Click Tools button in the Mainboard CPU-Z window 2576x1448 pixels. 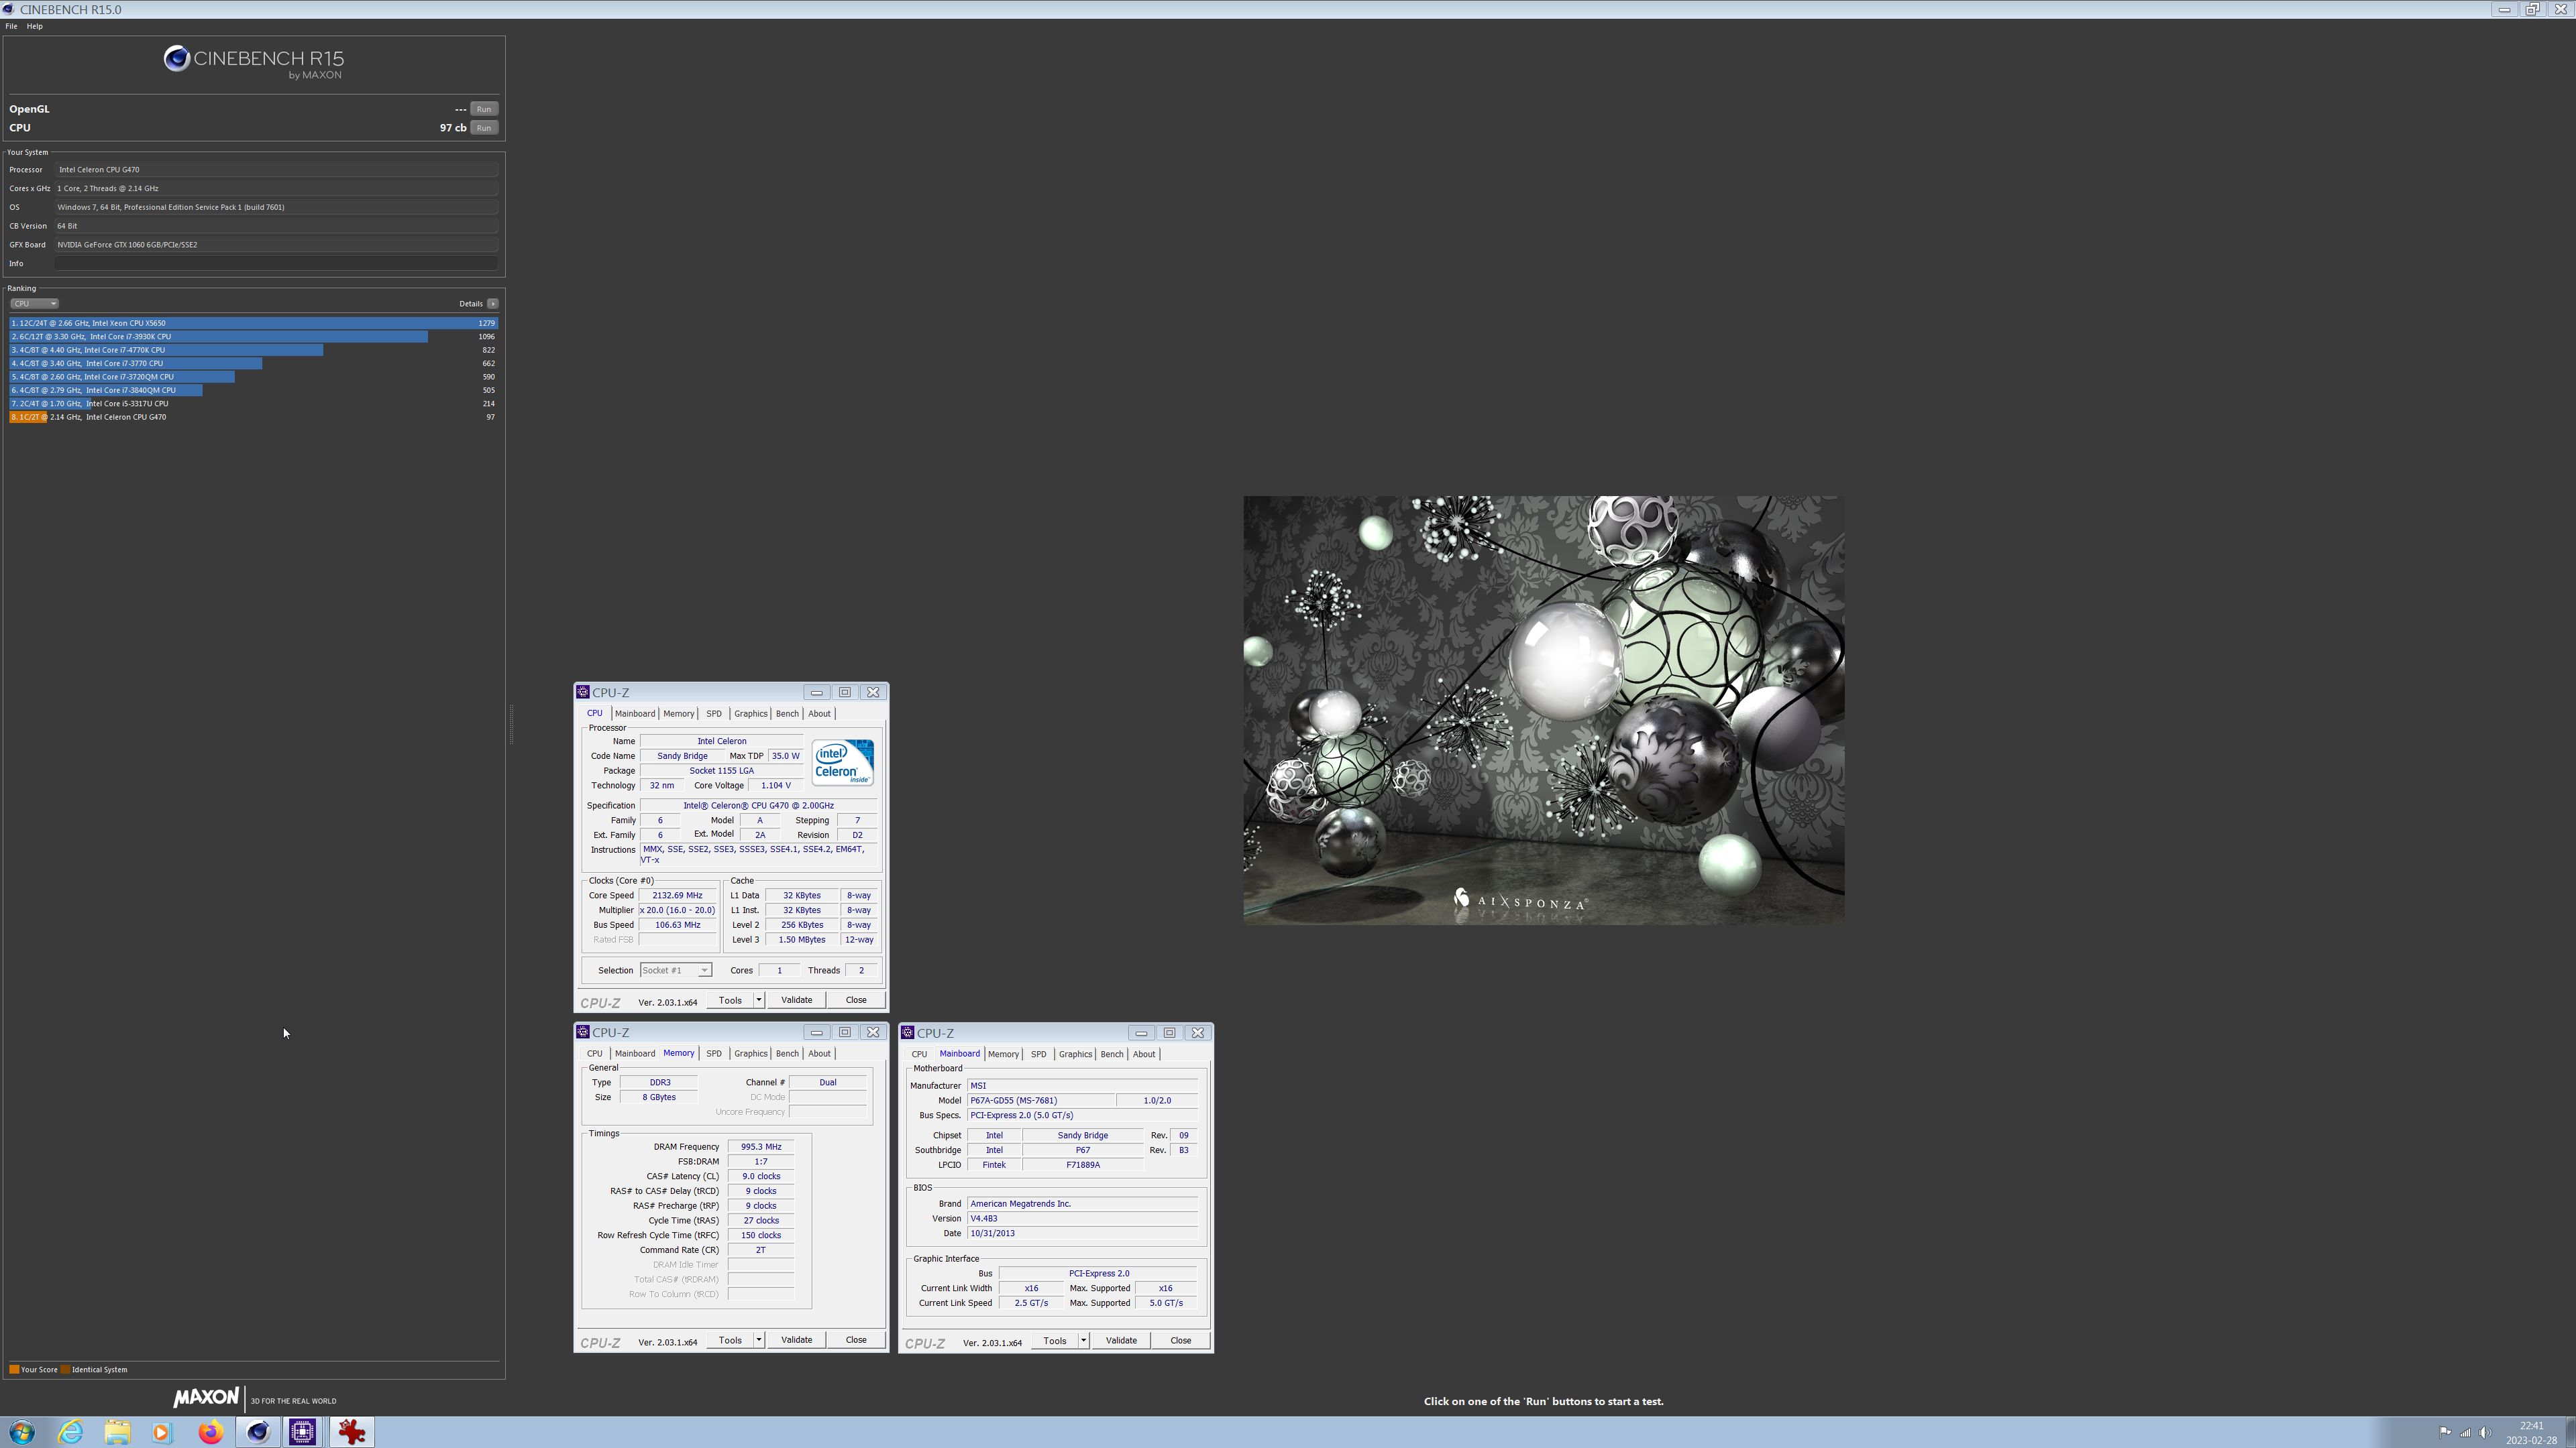1054,1341
